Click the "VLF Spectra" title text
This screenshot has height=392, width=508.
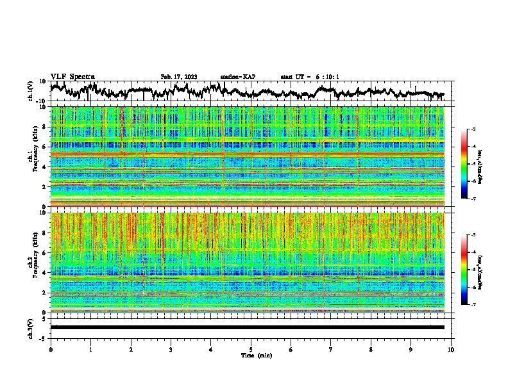pyautogui.click(x=72, y=77)
